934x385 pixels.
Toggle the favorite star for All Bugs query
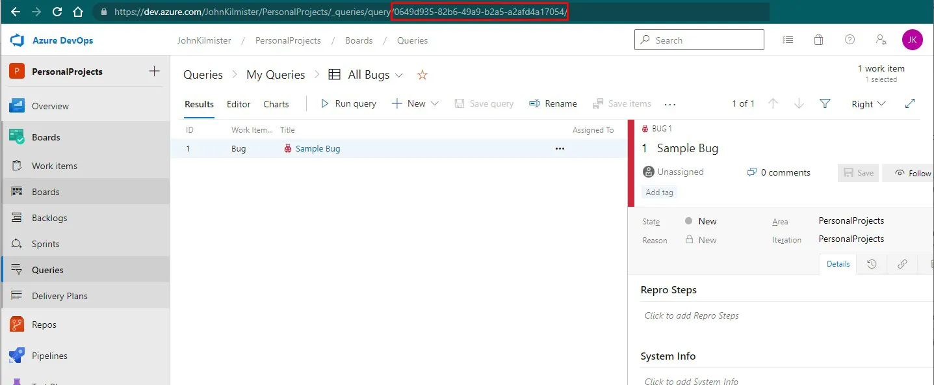click(x=422, y=75)
